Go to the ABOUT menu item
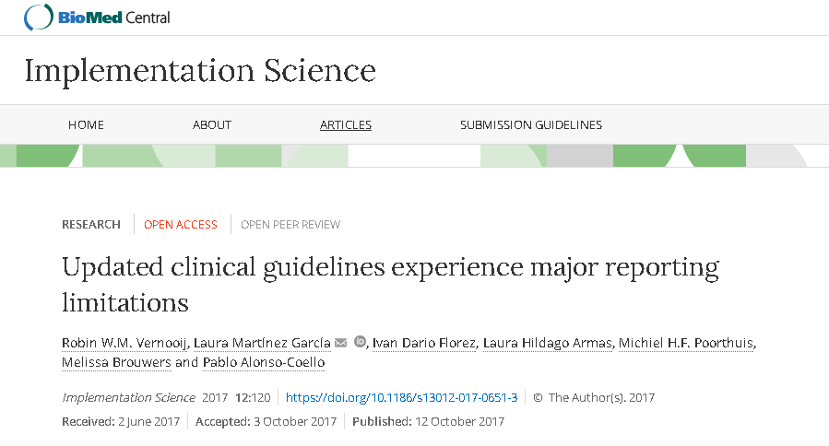This screenshot has width=829, height=446. [x=212, y=125]
